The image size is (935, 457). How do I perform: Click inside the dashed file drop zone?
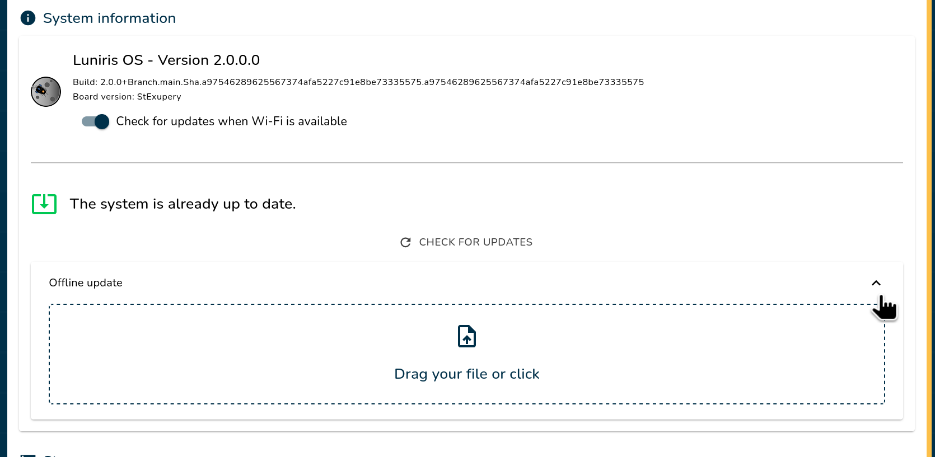click(467, 354)
